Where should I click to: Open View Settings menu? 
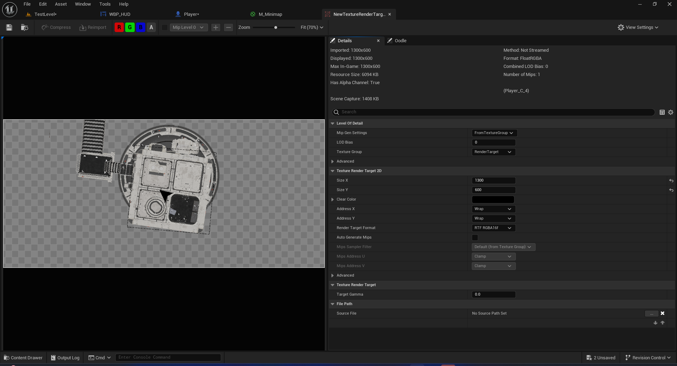(638, 27)
